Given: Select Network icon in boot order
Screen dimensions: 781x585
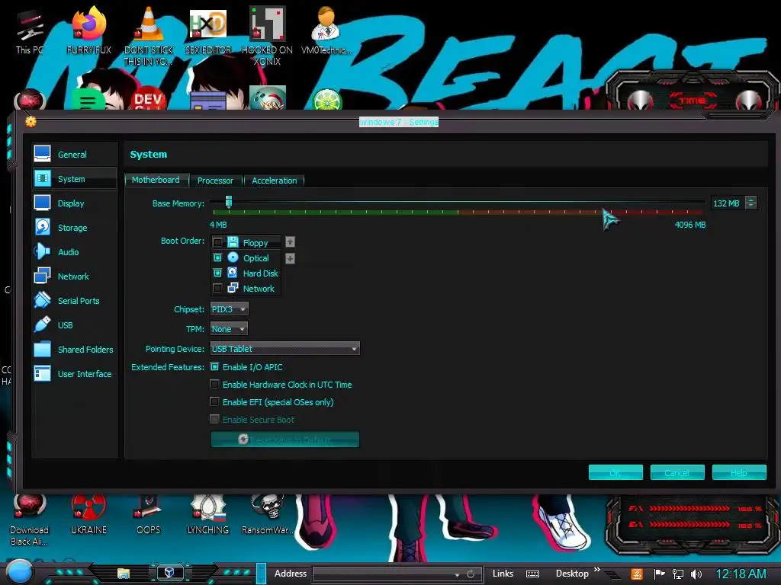Looking at the screenshot, I should click(233, 288).
